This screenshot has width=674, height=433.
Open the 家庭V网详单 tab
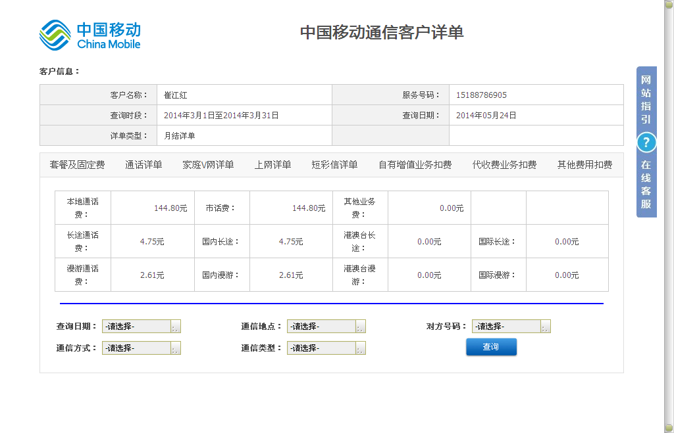click(x=208, y=165)
